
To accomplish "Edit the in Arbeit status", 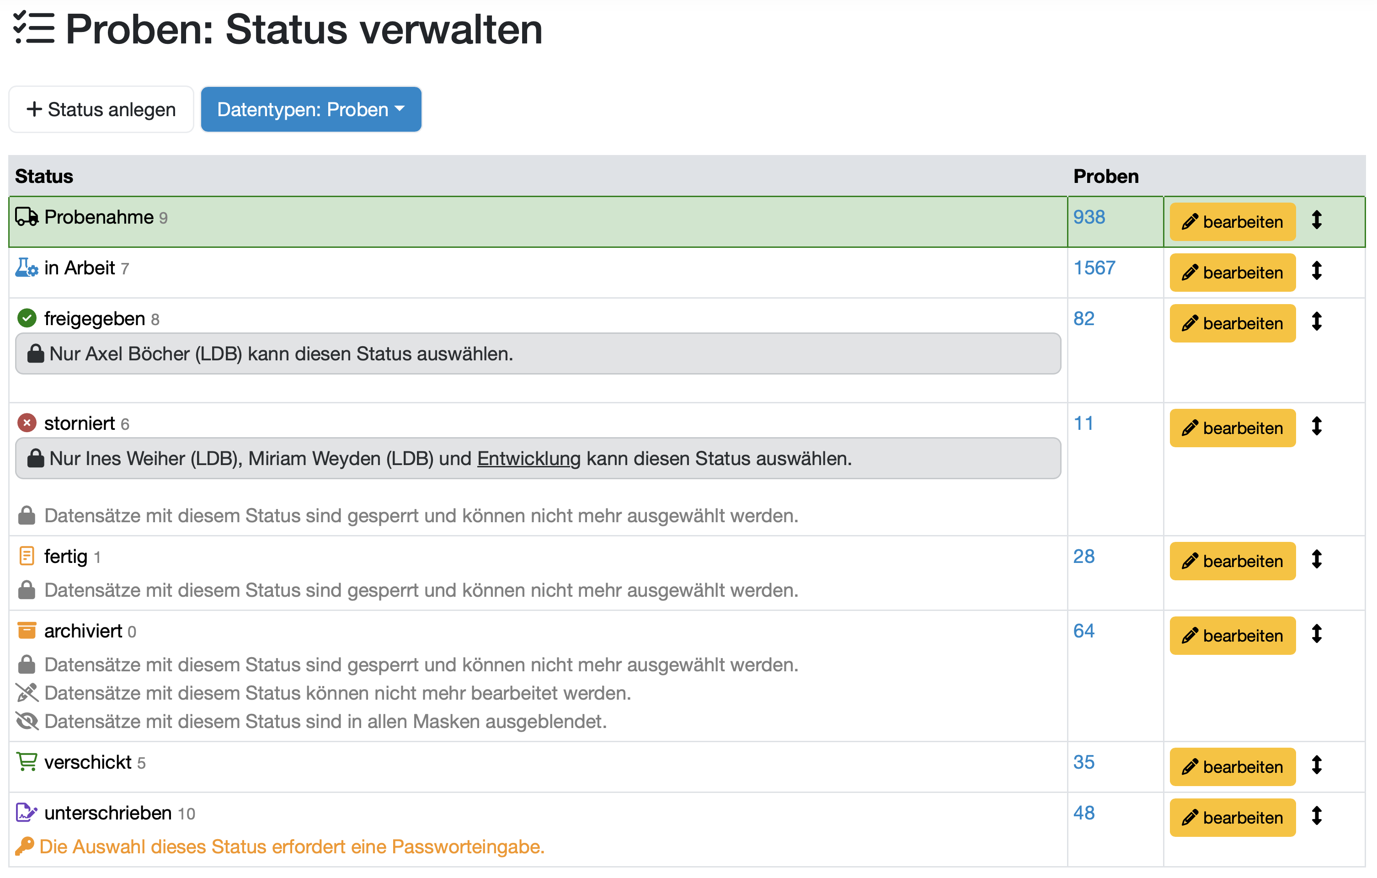I will 1233,273.
